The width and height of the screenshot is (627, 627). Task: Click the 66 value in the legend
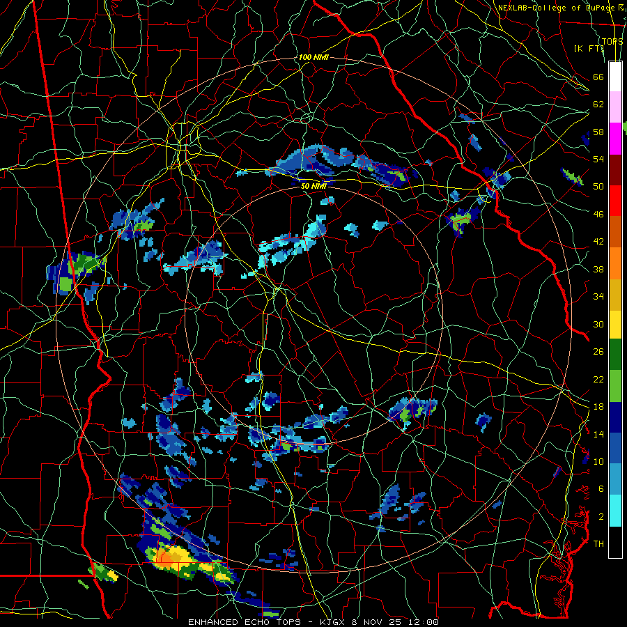[x=598, y=77]
